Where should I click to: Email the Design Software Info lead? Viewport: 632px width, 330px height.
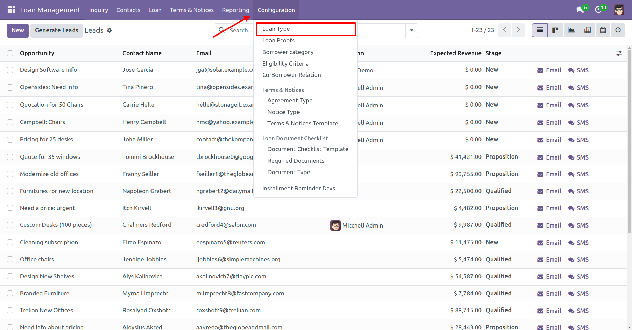549,70
